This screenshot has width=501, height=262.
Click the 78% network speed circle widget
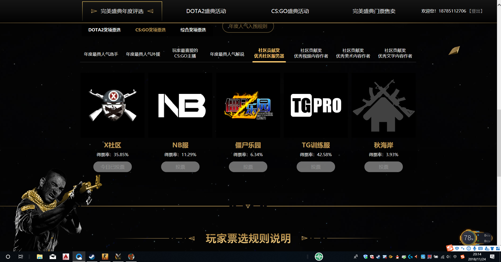tap(468, 238)
